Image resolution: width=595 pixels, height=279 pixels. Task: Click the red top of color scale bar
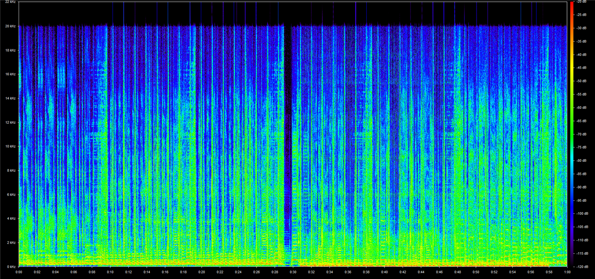pyautogui.click(x=571, y=5)
